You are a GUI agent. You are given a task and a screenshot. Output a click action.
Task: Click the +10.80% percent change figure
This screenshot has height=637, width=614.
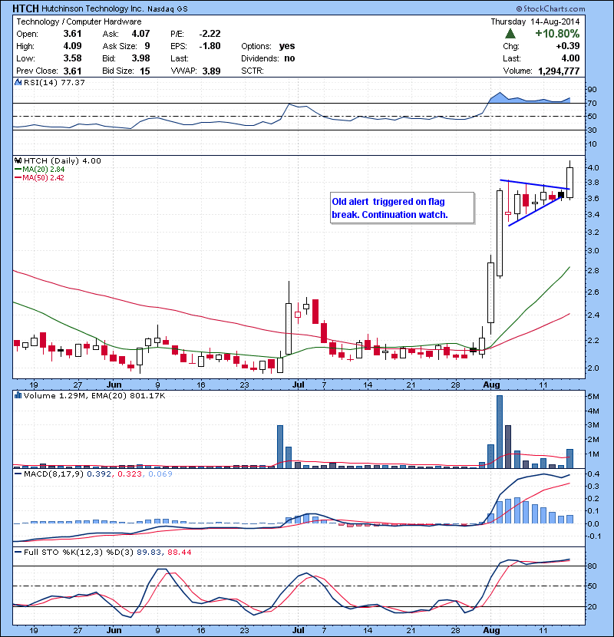pyautogui.click(x=557, y=33)
